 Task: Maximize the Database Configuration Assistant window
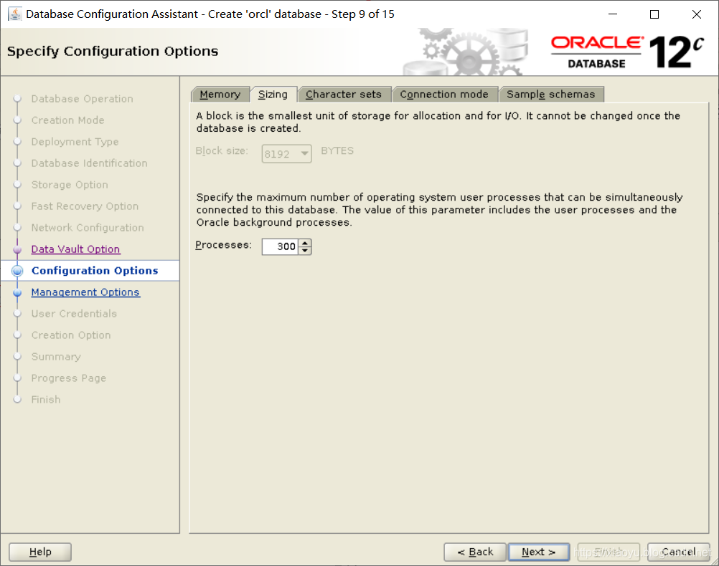click(x=654, y=14)
